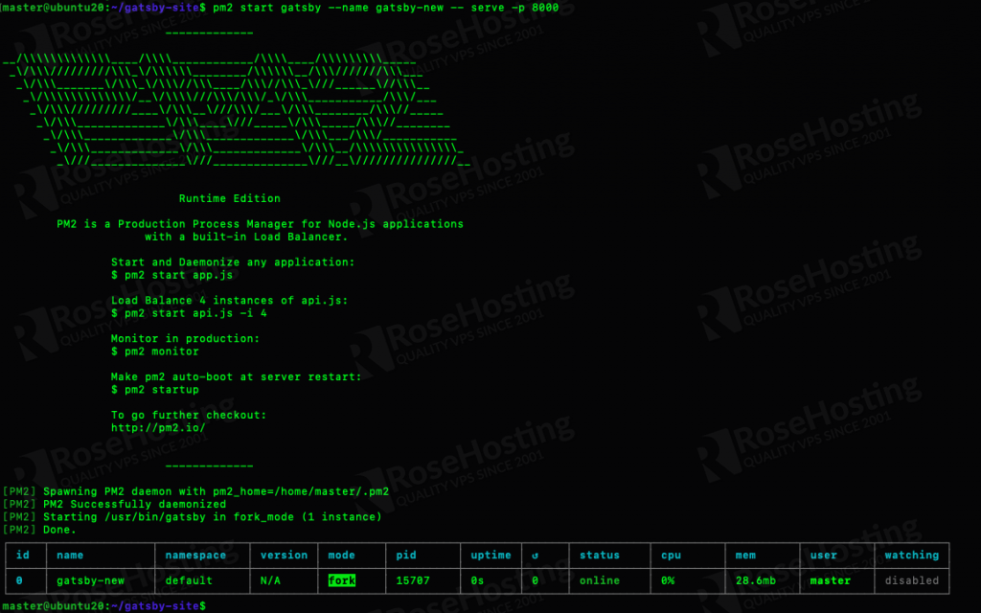Click the gatsby-new process name cell
The width and height of the screenshot is (981, 613).
pos(90,580)
